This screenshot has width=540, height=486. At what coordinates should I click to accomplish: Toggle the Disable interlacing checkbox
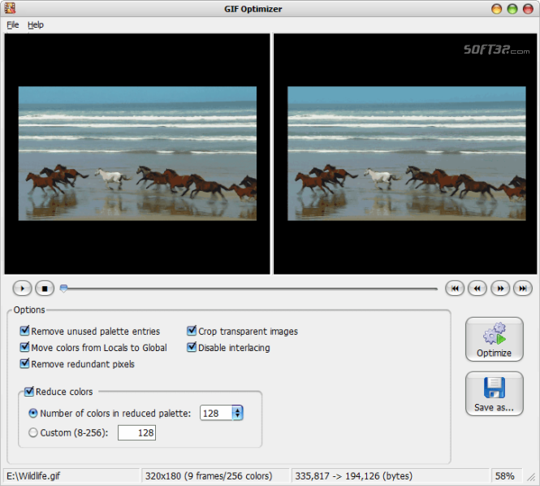pyautogui.click(x=192, y=348)
